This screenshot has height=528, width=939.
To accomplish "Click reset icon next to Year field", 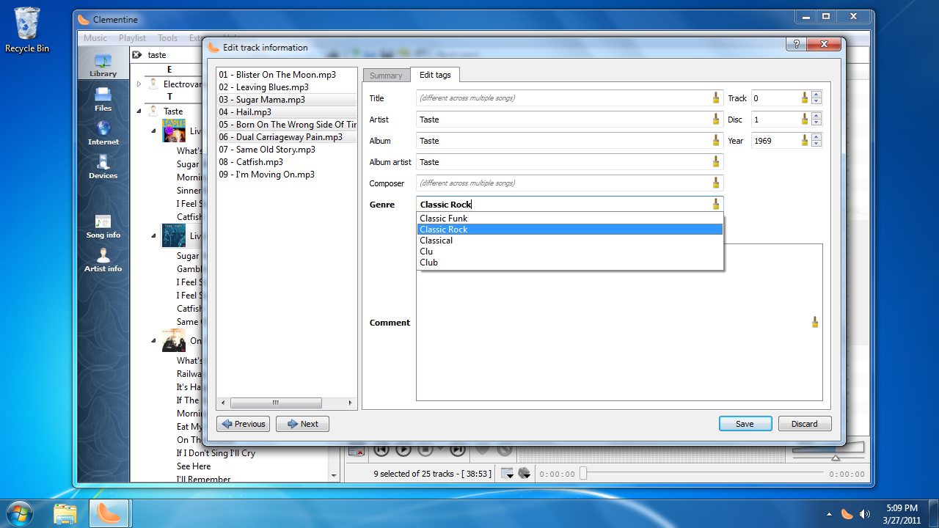I will [x=805, y=141].
